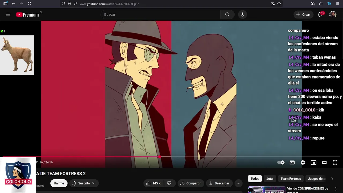Click the Unirme join button
Viewport: 343px width, 193px height.
59,183
